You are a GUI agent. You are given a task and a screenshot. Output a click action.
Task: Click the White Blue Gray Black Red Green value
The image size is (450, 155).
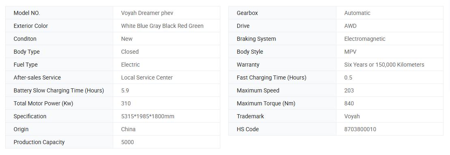click(x=162, y=26)
